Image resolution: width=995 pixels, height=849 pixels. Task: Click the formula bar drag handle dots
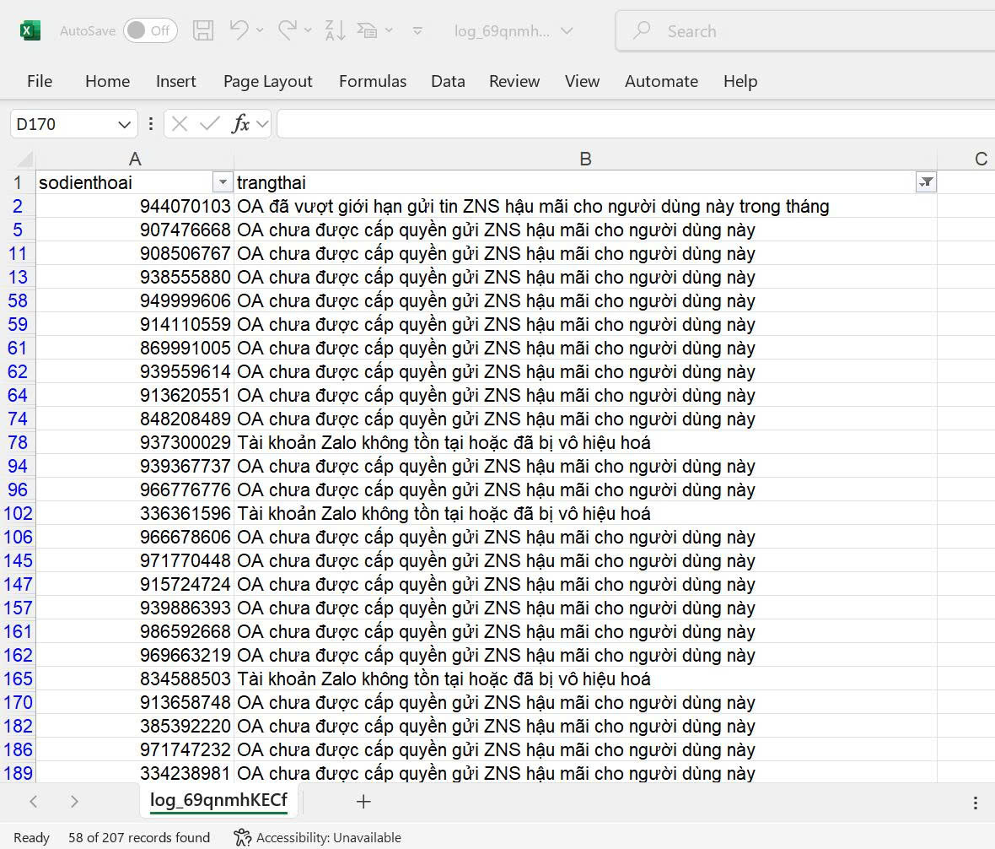(150, 124)
